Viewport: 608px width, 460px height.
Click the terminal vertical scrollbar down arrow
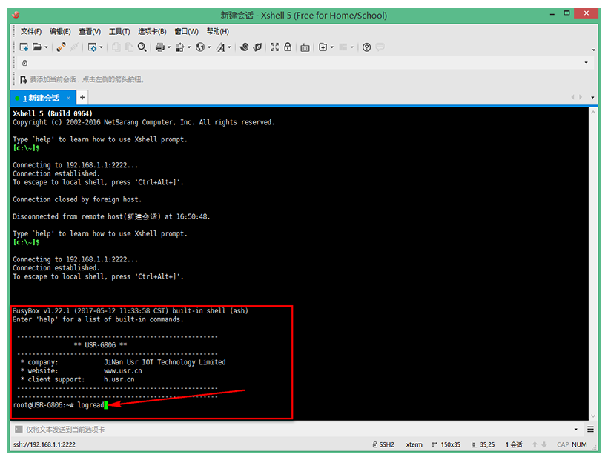click(593, 416)
